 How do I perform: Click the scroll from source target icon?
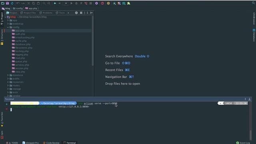(x=76, y=13)
